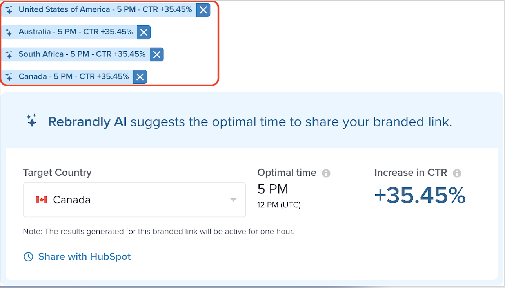This screenshot has width=505, height=288.
Task: Expand country list using the arrow
Action: pyautogui.click(x=233, y=200)
